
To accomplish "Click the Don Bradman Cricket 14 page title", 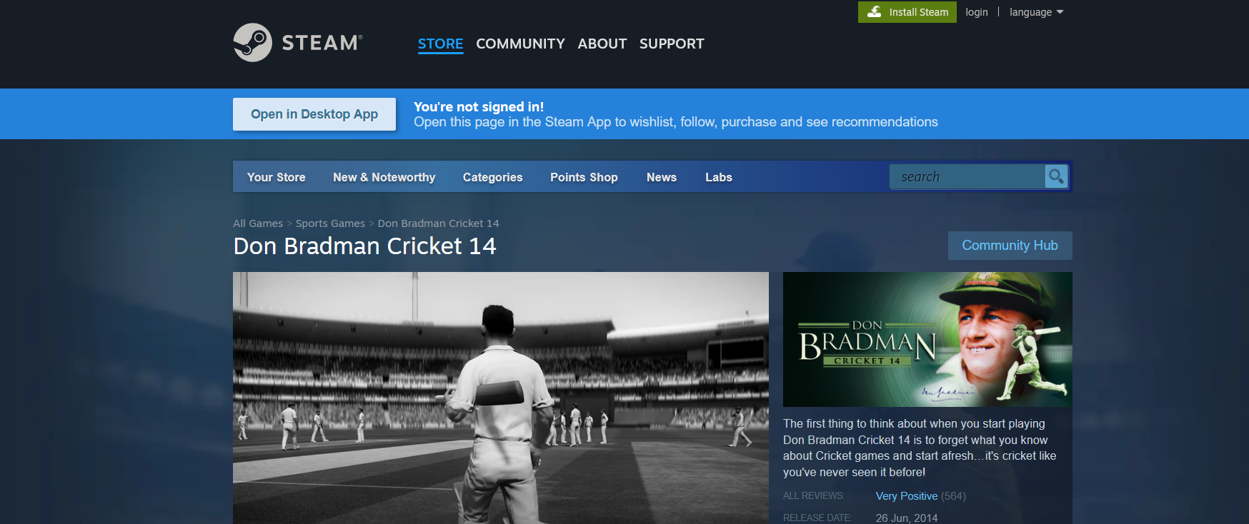I will (x=364, y=246).
